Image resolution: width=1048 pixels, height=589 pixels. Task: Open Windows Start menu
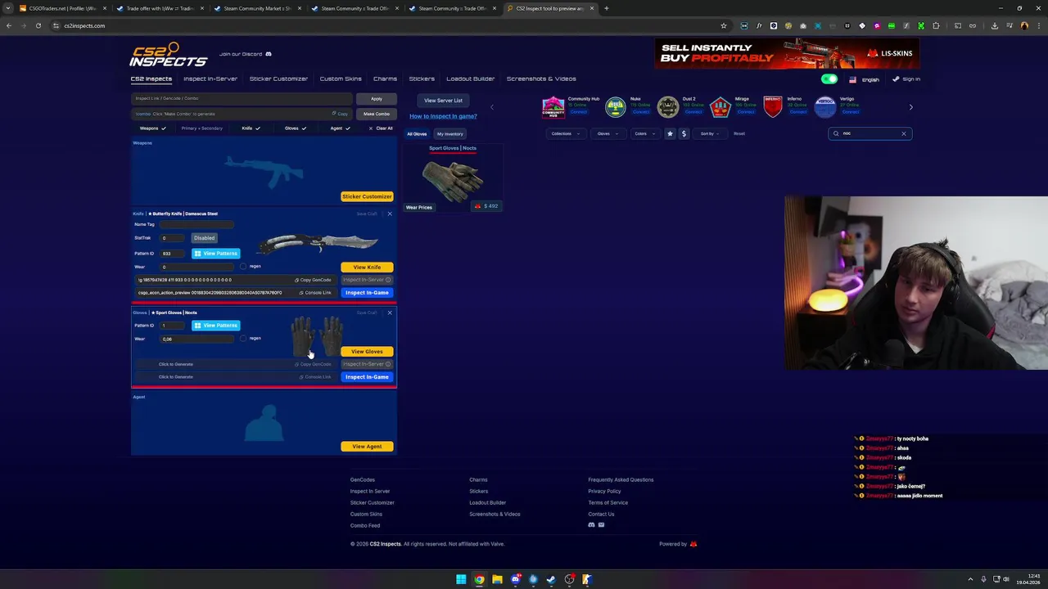tap(461, 579)
